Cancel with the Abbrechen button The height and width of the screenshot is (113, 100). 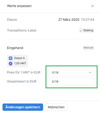coord(56,107)
